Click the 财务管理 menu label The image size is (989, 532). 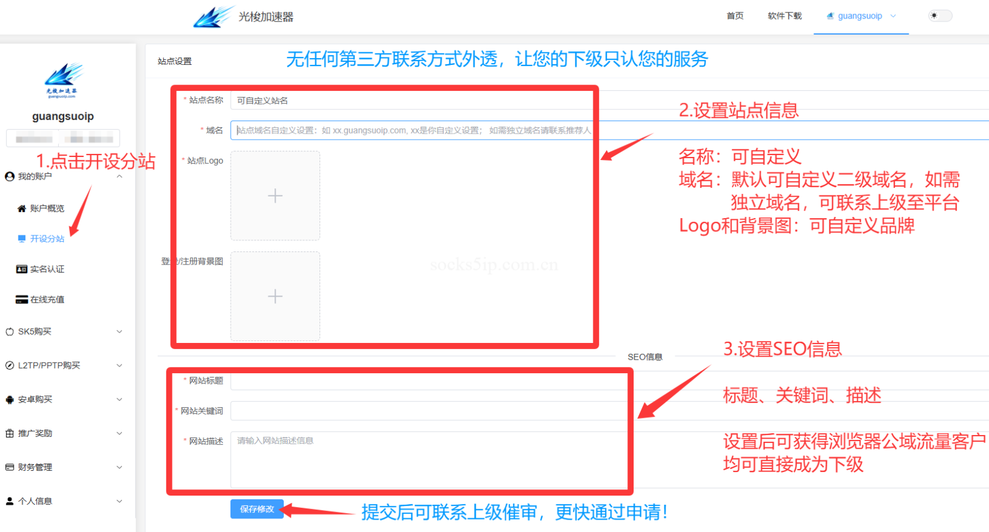pos(35,468)
